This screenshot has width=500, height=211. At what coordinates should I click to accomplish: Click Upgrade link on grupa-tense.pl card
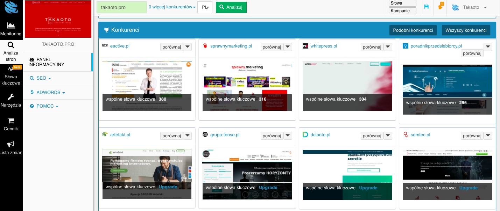(x=268, y=188)
